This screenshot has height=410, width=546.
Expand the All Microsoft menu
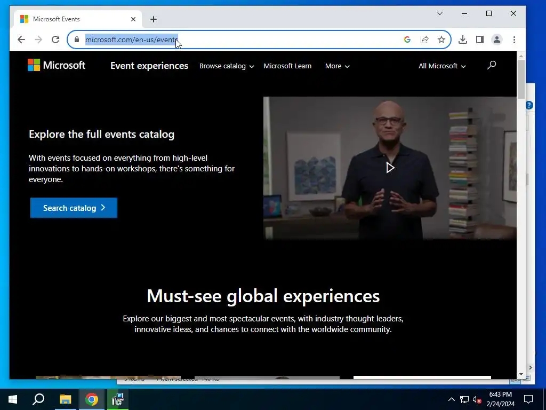[442, 66]
